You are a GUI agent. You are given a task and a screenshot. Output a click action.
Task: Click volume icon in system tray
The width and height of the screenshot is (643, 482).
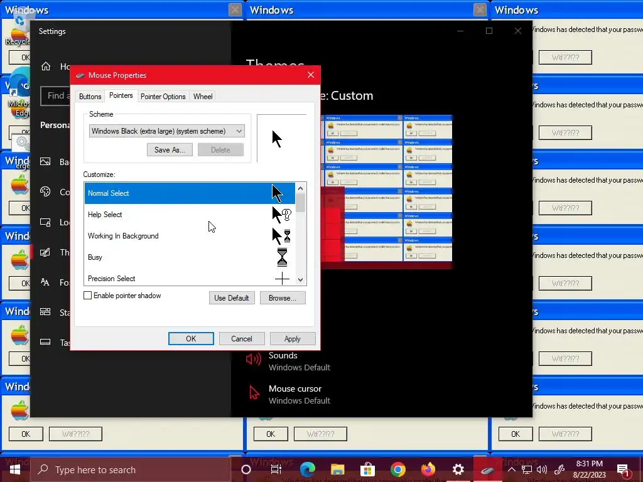(542, 469)
